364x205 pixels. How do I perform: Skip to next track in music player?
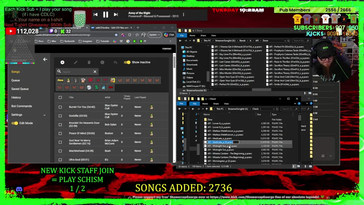click(116, 15)
